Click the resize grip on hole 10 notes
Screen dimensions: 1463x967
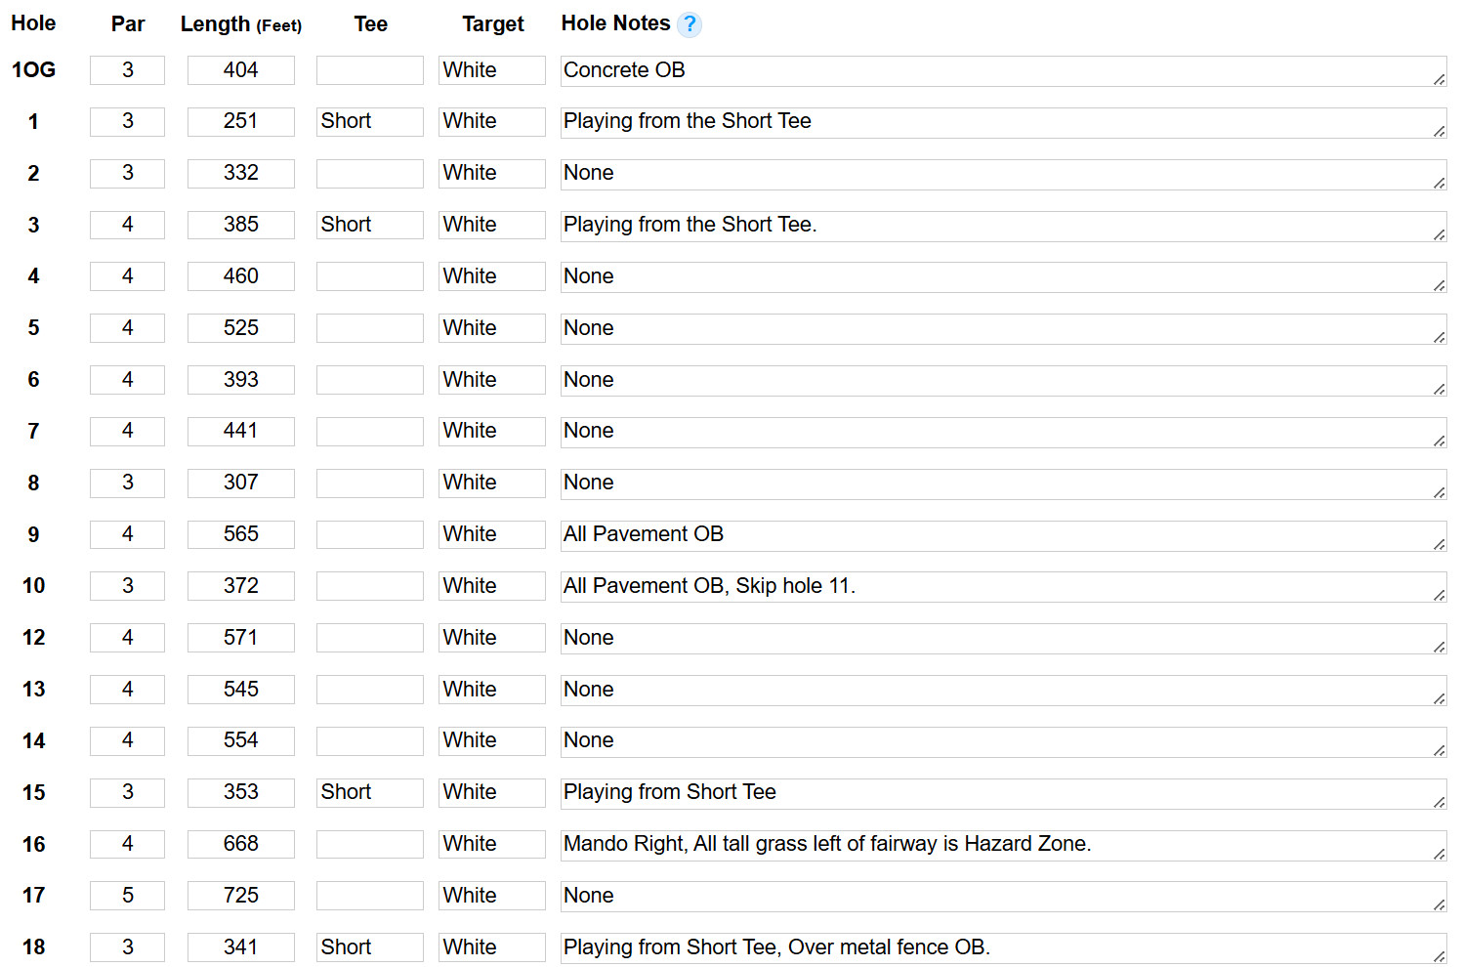(1439, 595)
